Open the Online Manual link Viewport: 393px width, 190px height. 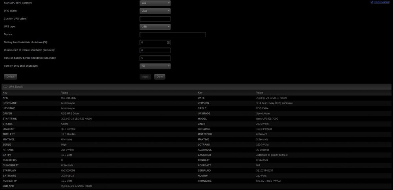381,2
